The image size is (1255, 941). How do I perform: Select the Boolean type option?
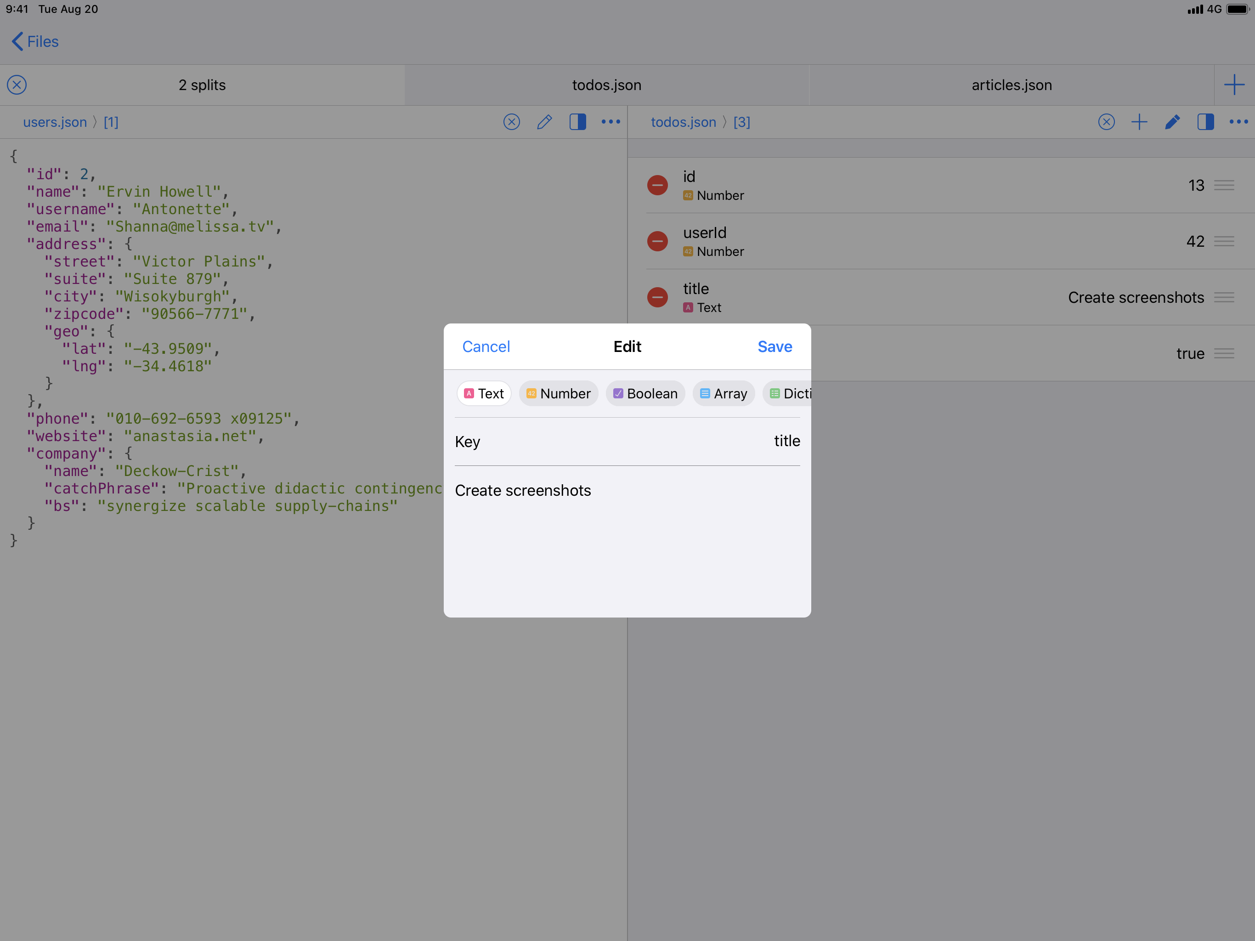click(645, 393)
